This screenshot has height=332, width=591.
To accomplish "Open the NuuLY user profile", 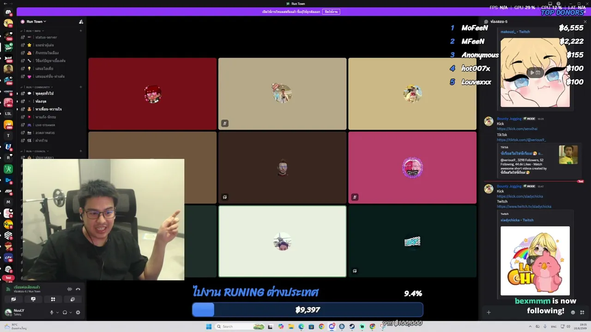I will pos(18,312).
